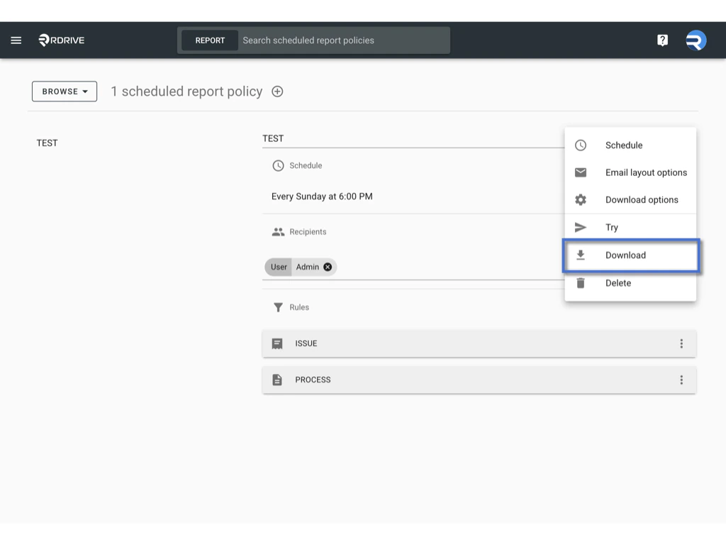This screenshot has width=726, height=545.
Task: Select the Try send icon
Action: (580, 227)
